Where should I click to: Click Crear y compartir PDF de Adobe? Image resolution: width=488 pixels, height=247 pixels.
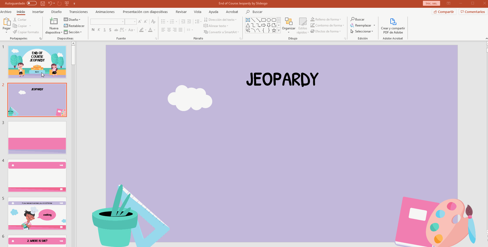[393, 26]
